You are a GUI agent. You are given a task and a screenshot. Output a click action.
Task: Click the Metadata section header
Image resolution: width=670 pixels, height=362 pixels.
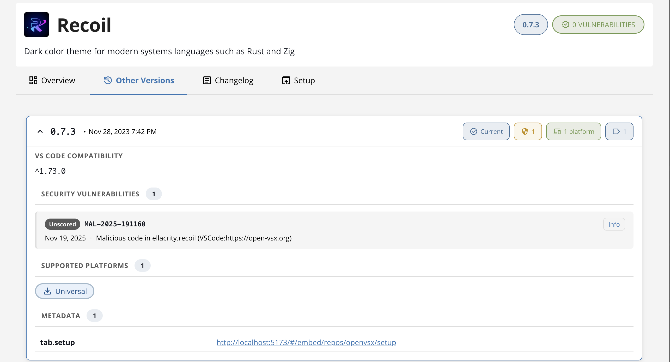[61, 316]
